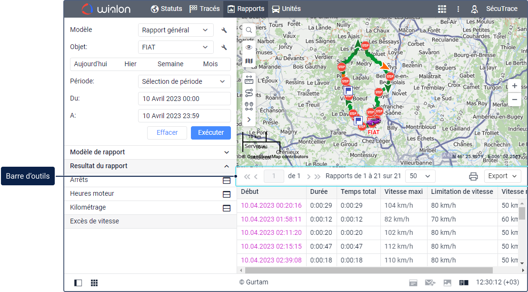This screenshot has height=292, width=528.
Task: Edit the report template with wrench icon
Action: point(224,30)
